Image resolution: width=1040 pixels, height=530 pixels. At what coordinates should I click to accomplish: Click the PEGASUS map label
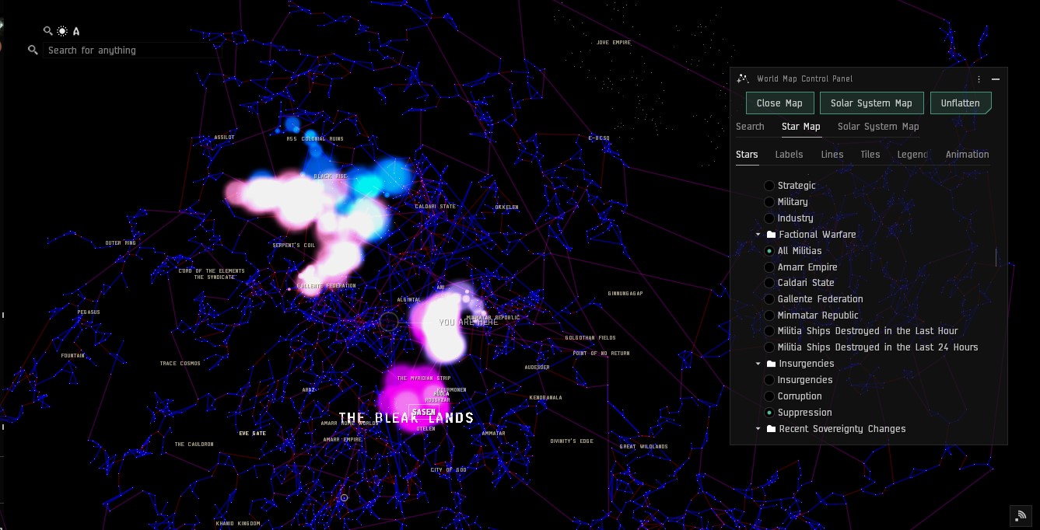pos(89,312)
